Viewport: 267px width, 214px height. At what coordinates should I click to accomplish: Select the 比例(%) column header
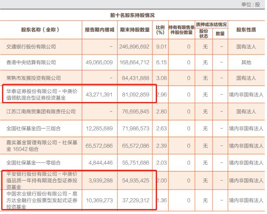click(160, 30)
